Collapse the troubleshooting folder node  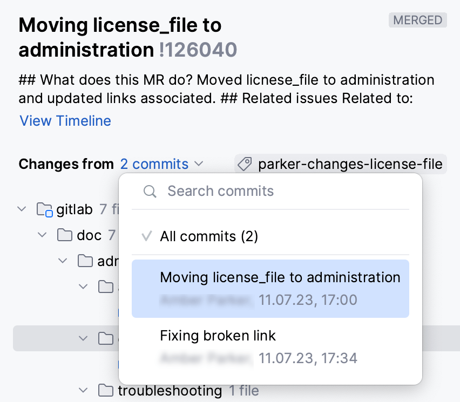pyautogui.click(x=83, y=390)
